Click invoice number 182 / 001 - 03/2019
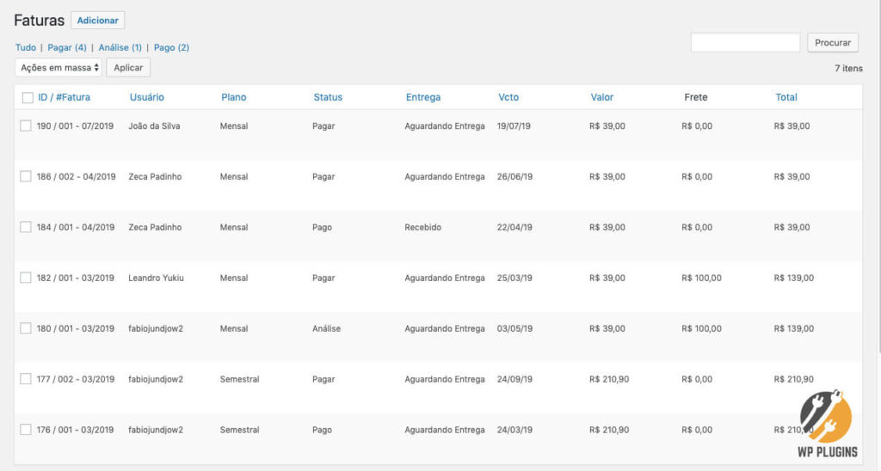Image resolution: width=881 pixels, height=471 pixels. pos(76,278)
